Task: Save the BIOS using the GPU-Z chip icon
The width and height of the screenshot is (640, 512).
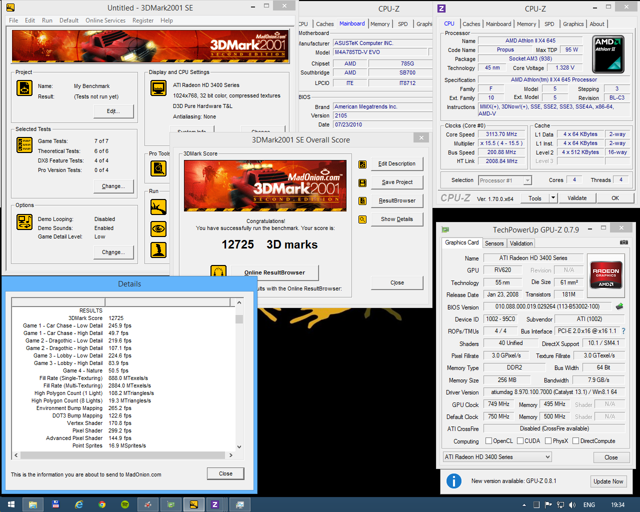Action: click(x=619, y=306)
